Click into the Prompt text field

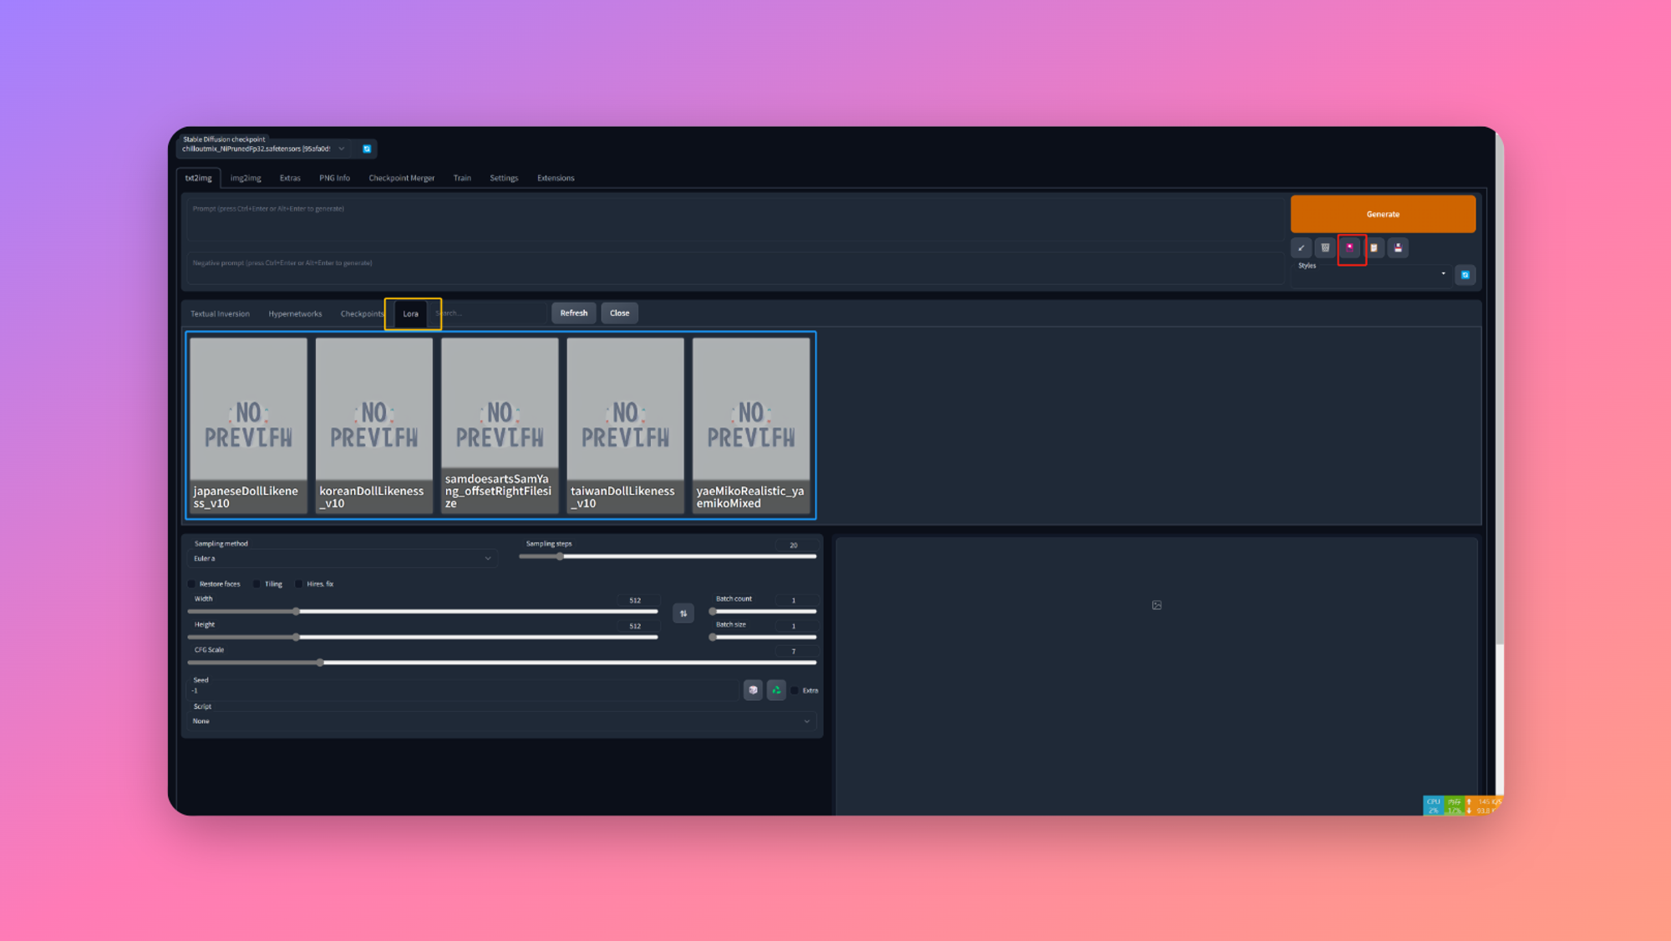click(735, 219)
